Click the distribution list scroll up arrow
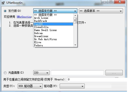This screenshot has width=128, height=92. point(75,16)
